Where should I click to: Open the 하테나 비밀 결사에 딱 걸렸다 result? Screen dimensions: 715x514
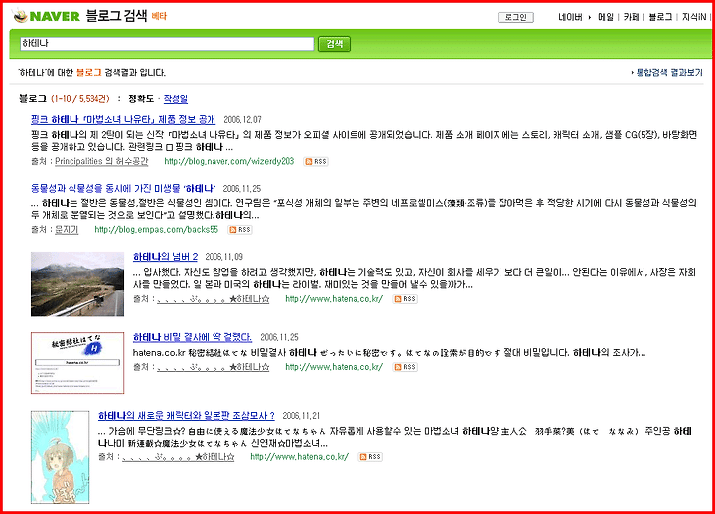[x=193, y=337]
